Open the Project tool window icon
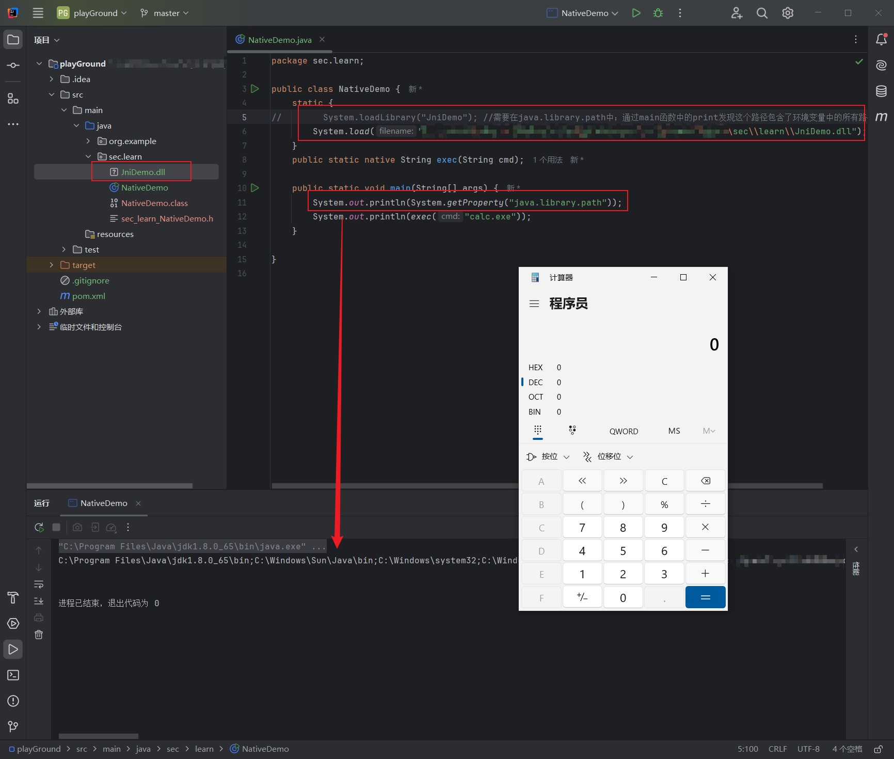The height and width of the screenshot is (759, 894). pyautogui.click(x=13, y=40)
